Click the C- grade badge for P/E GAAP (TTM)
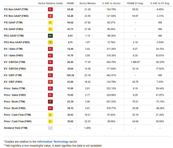 (x=50, y=22)
